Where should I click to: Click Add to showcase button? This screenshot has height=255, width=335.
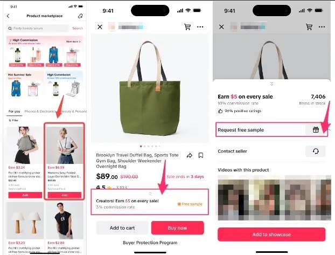pyautogui.click(x=271, y=235)
